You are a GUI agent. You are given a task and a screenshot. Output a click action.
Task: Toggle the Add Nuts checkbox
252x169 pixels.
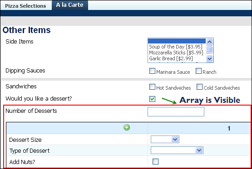(x=155, y=161)
